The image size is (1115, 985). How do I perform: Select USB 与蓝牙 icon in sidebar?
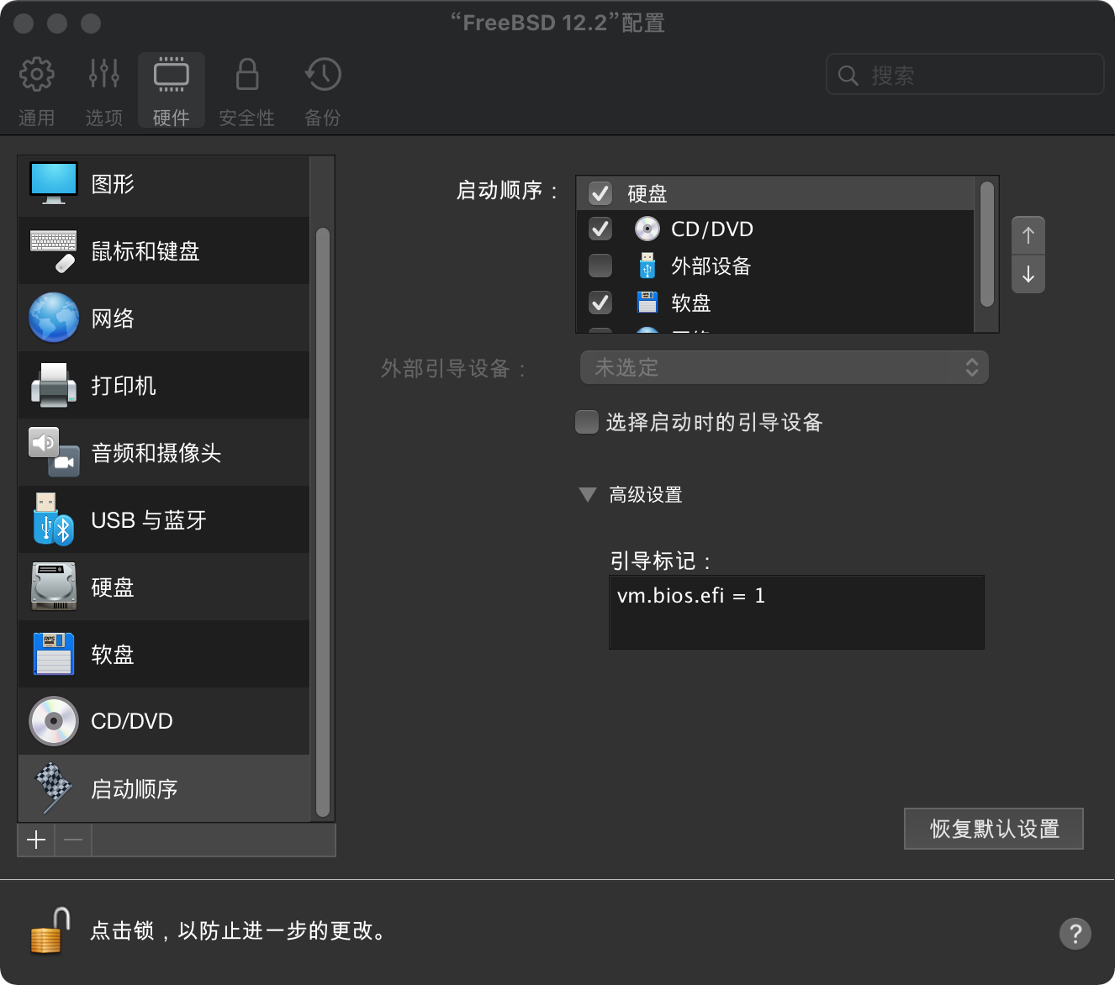point(54,520)
